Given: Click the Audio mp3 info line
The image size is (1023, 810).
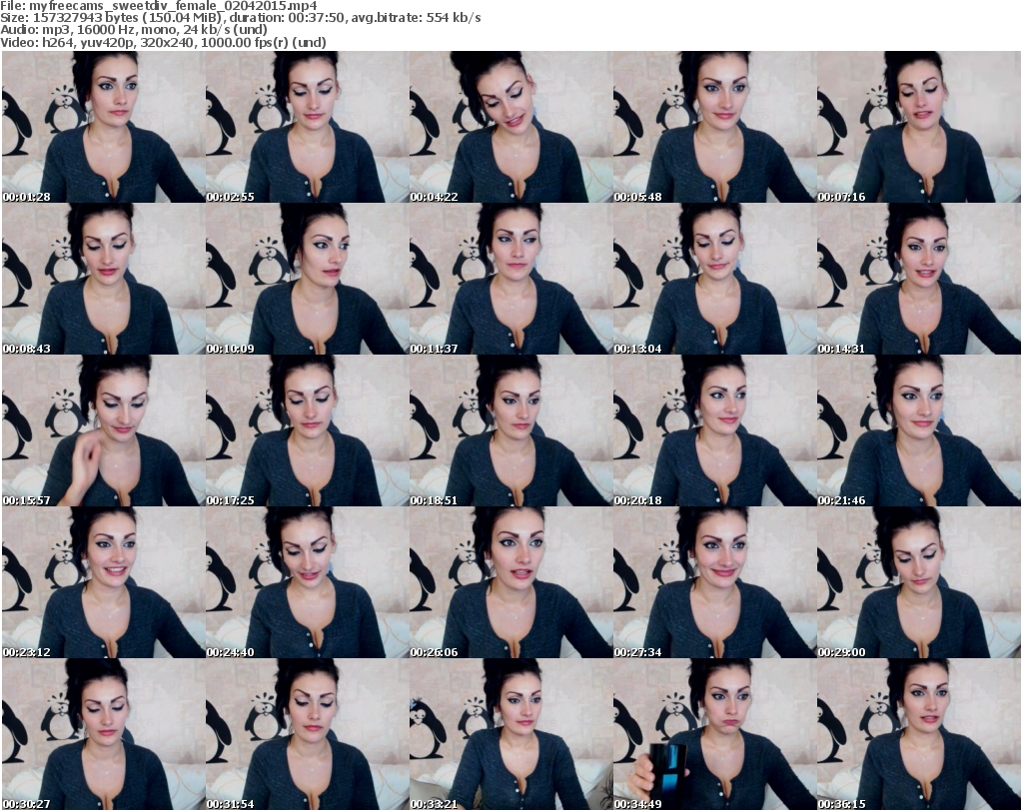Looking at the screenshot, I should (x=134, y=30).
